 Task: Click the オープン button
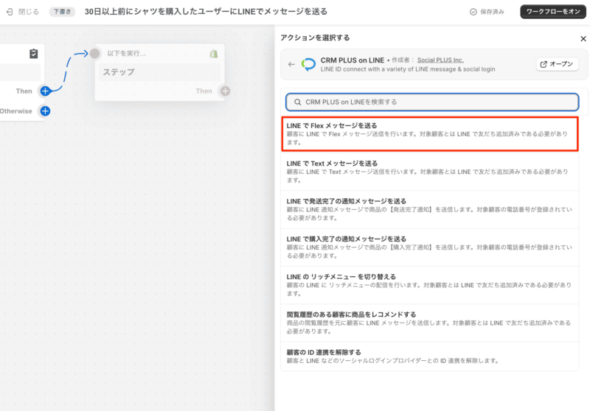(x=557, y=64)
